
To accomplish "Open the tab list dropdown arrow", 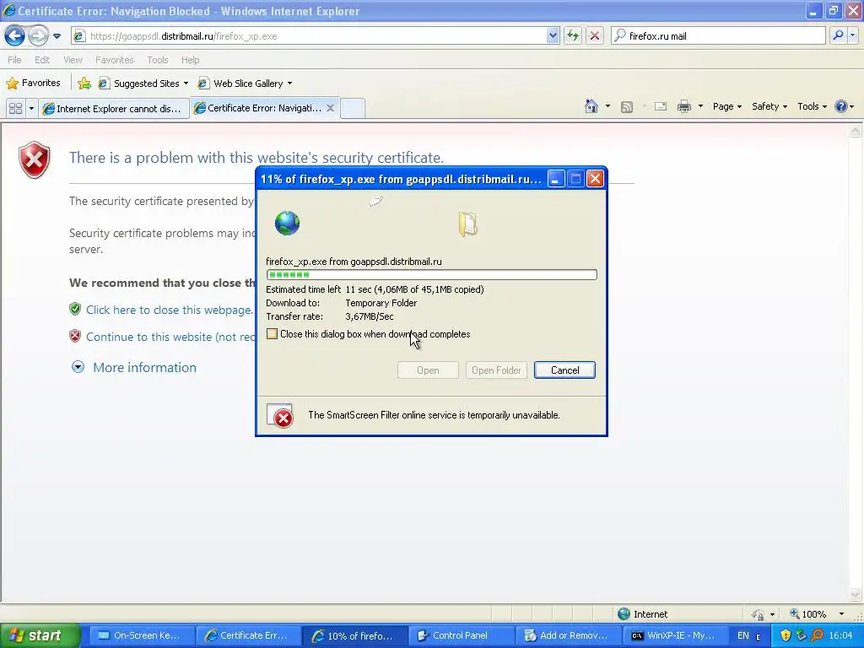I will pyautogui.click(x=31, y=109).
